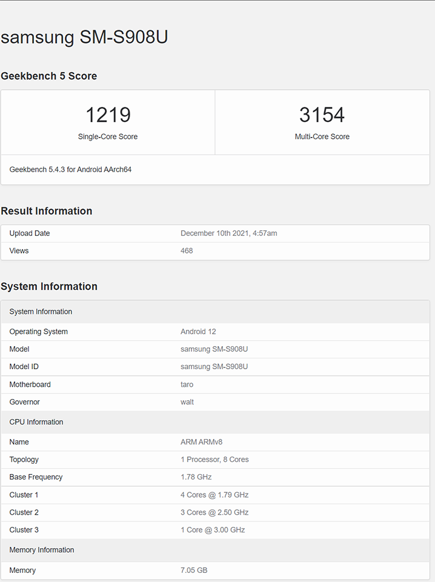Select 4 Cores @ 1.79 GHz value
This screenshot has width=435, height=582.
coord(214,495)
